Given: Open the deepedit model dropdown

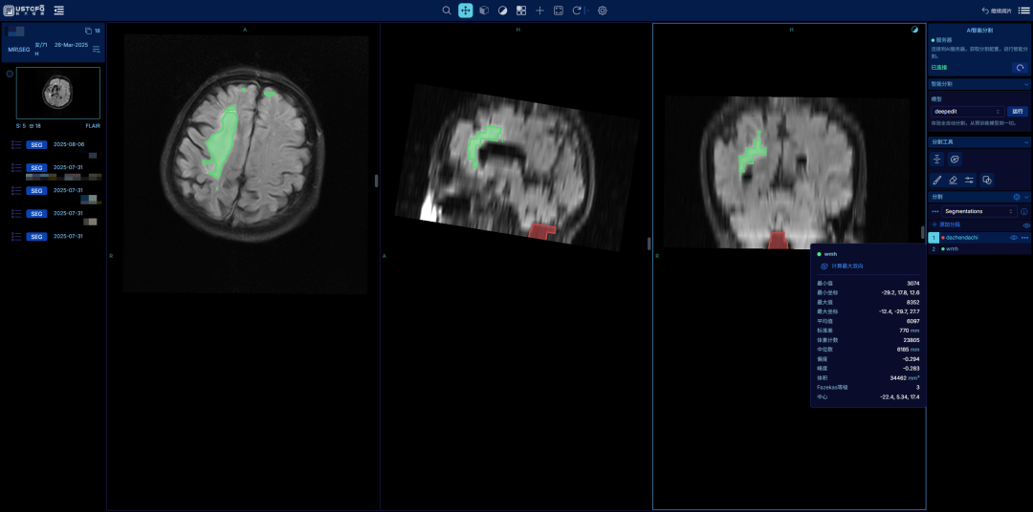Looking at the screenshot, I should click(967, 112).
